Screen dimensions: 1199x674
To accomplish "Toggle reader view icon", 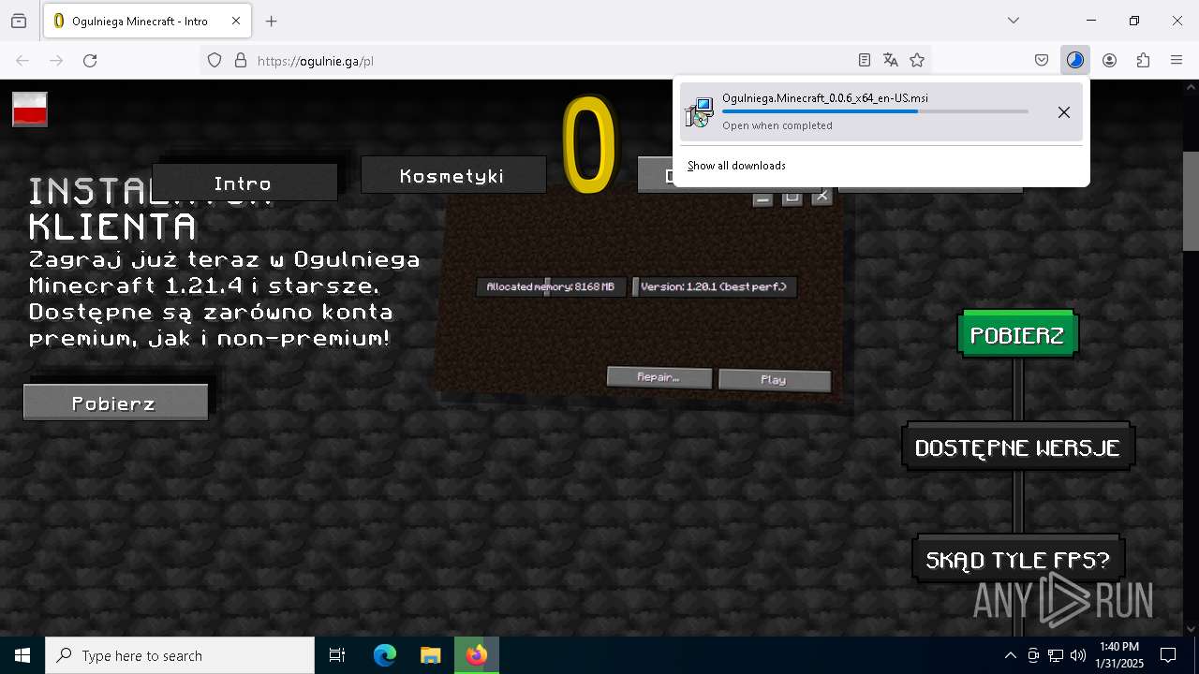I will pos(865,60).
